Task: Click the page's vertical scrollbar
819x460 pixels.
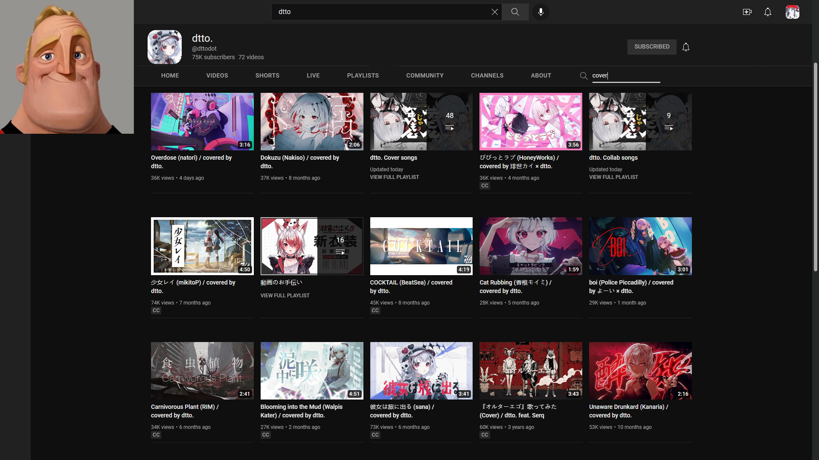Action: [815, 166]
